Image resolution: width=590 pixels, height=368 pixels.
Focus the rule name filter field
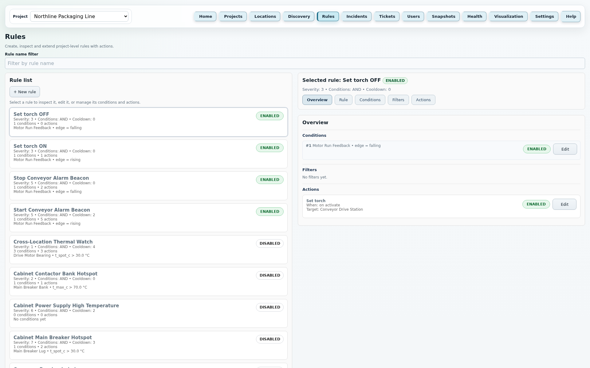tap(295, 63)
